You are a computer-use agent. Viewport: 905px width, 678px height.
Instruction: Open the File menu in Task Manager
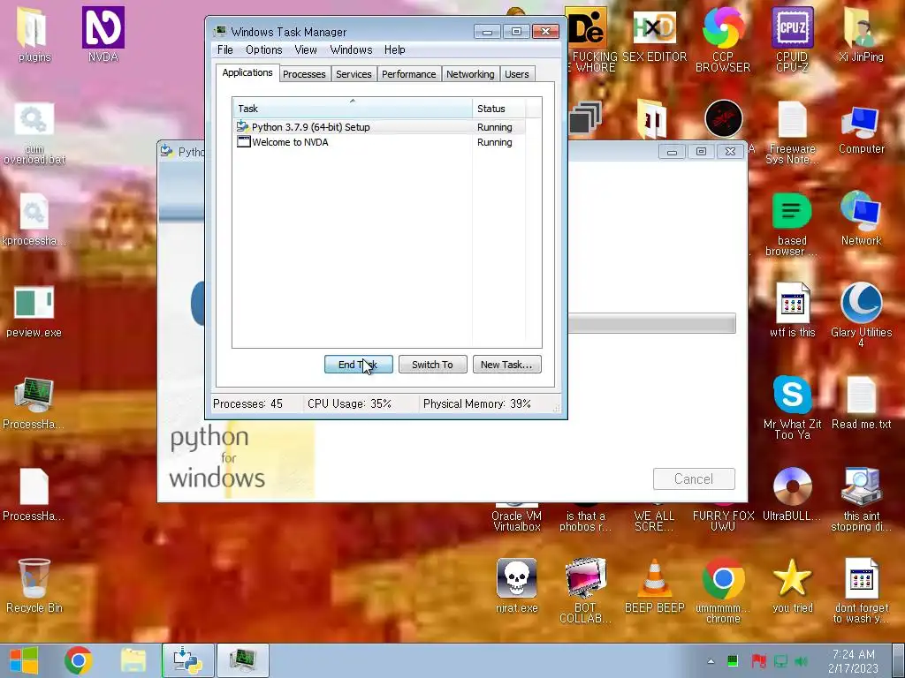click(225, 49)
